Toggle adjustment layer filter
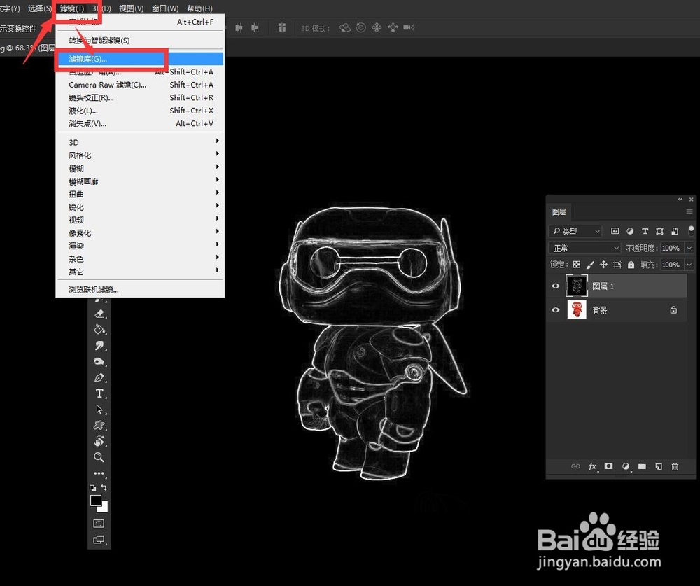 click(x=630, y=231)
